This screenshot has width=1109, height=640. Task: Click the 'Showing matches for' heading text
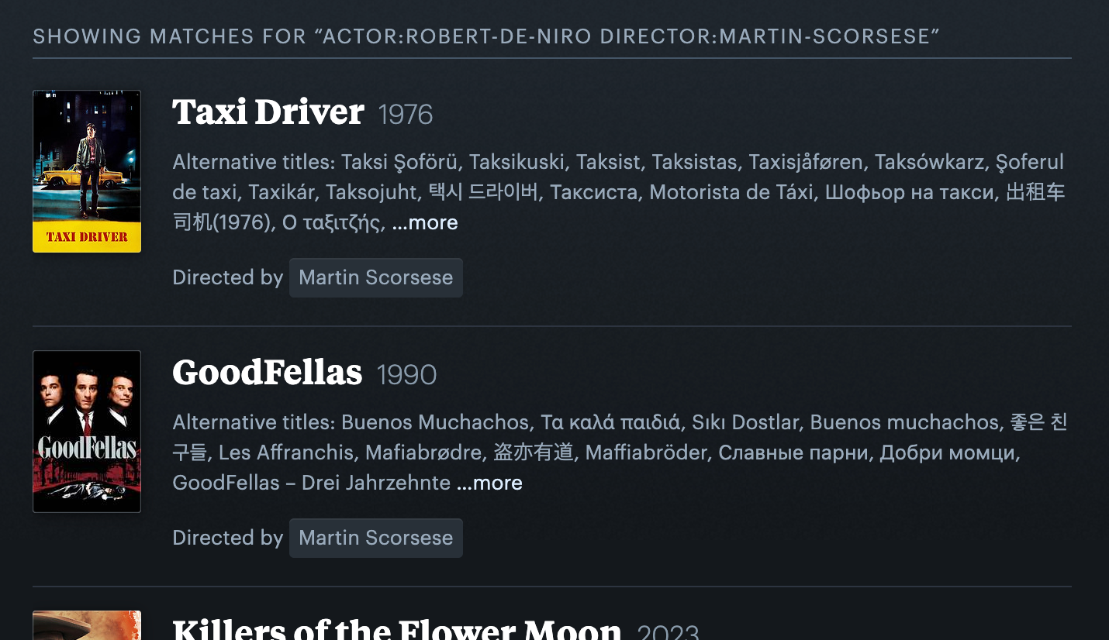tap(486, 36)
